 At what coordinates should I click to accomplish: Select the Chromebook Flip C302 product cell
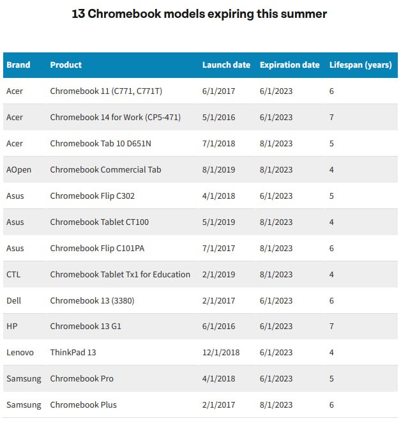pyautogui.click(x=92, y=196)
